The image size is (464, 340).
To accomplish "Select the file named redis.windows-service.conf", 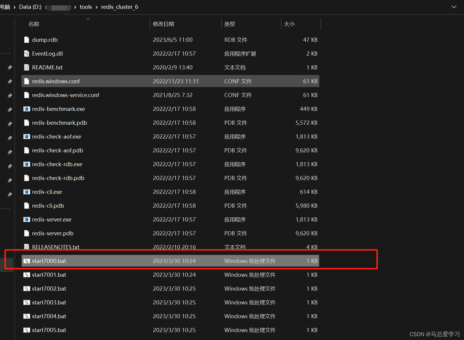I will [x=66, y=95].
